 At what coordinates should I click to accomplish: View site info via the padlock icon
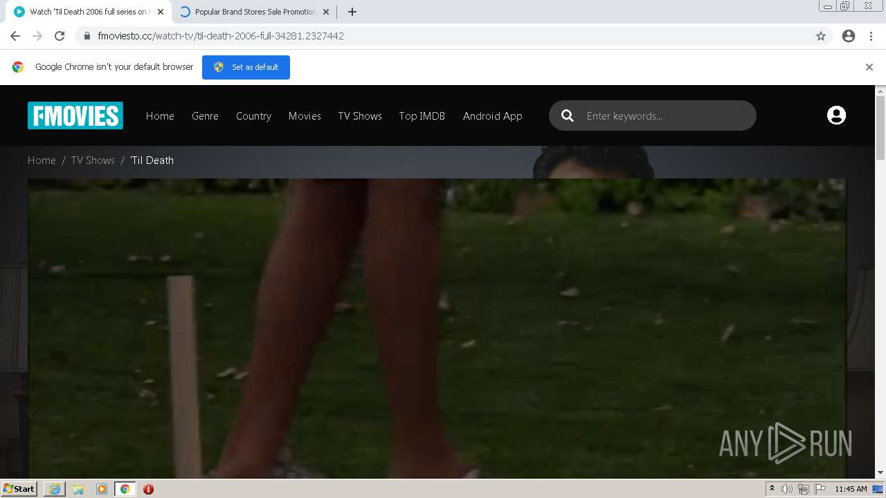pyautogui.click(x=87, y=36)
